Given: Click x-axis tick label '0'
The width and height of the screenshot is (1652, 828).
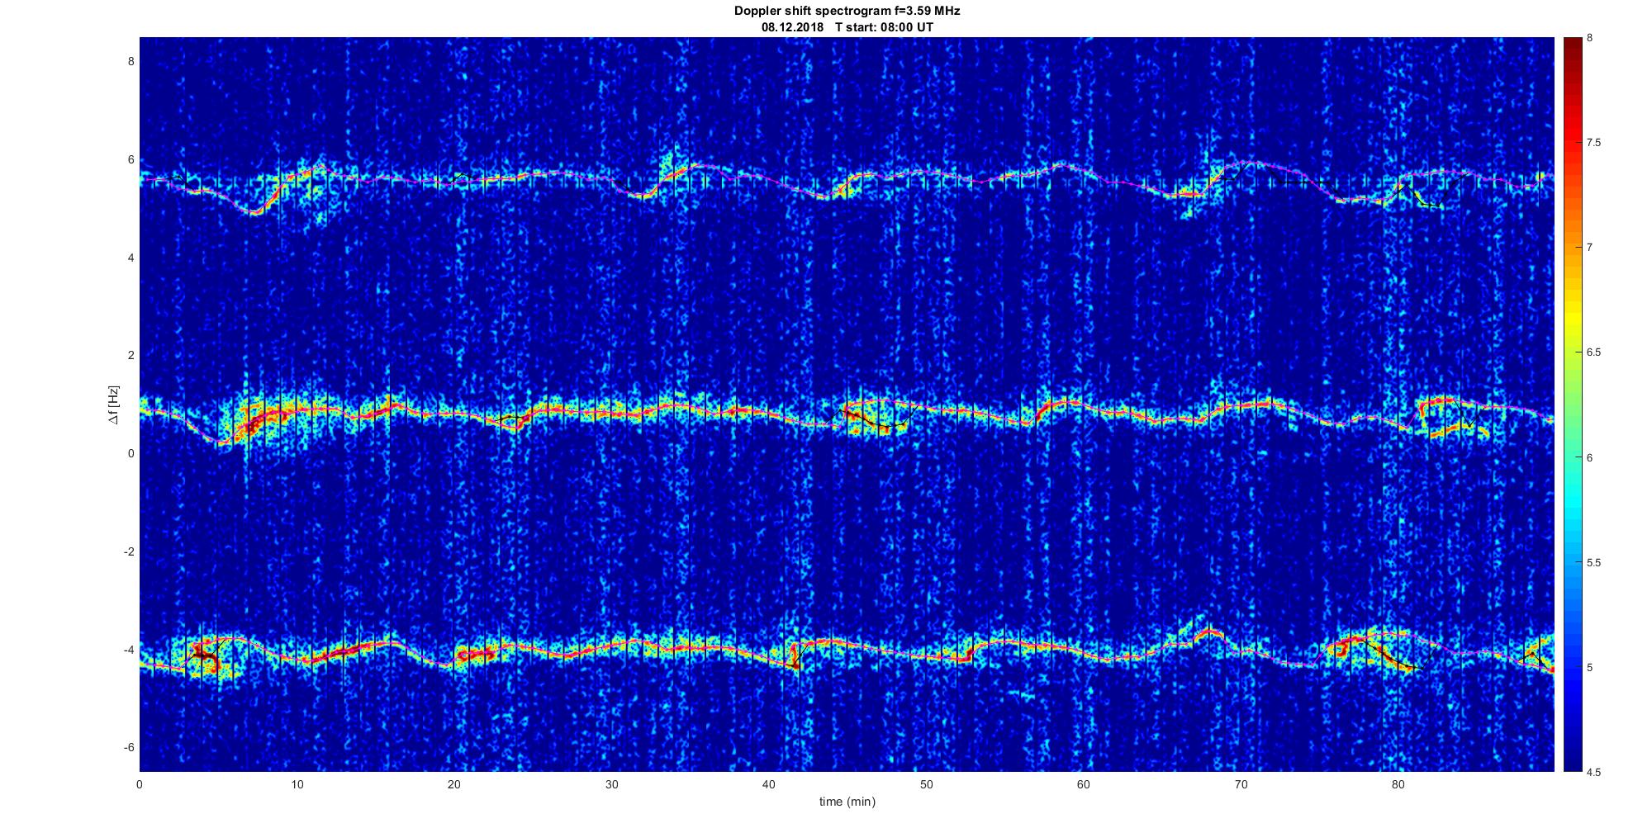Looking at the screenshot, I should (140, 784).
